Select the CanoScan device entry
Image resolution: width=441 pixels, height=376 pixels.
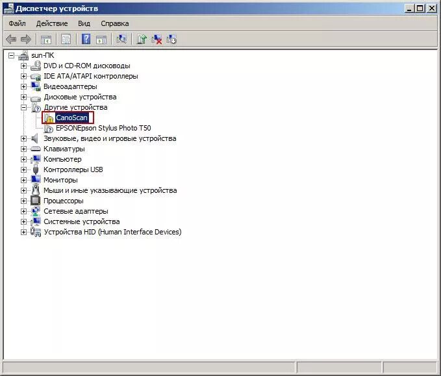71,118
